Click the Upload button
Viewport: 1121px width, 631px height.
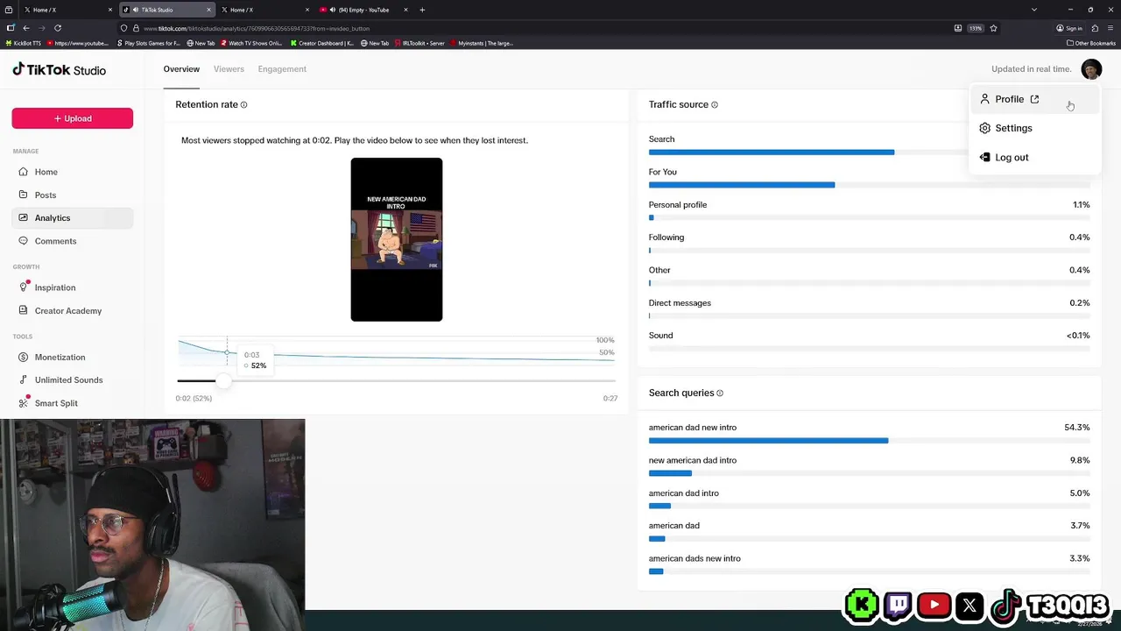[73, 118]
